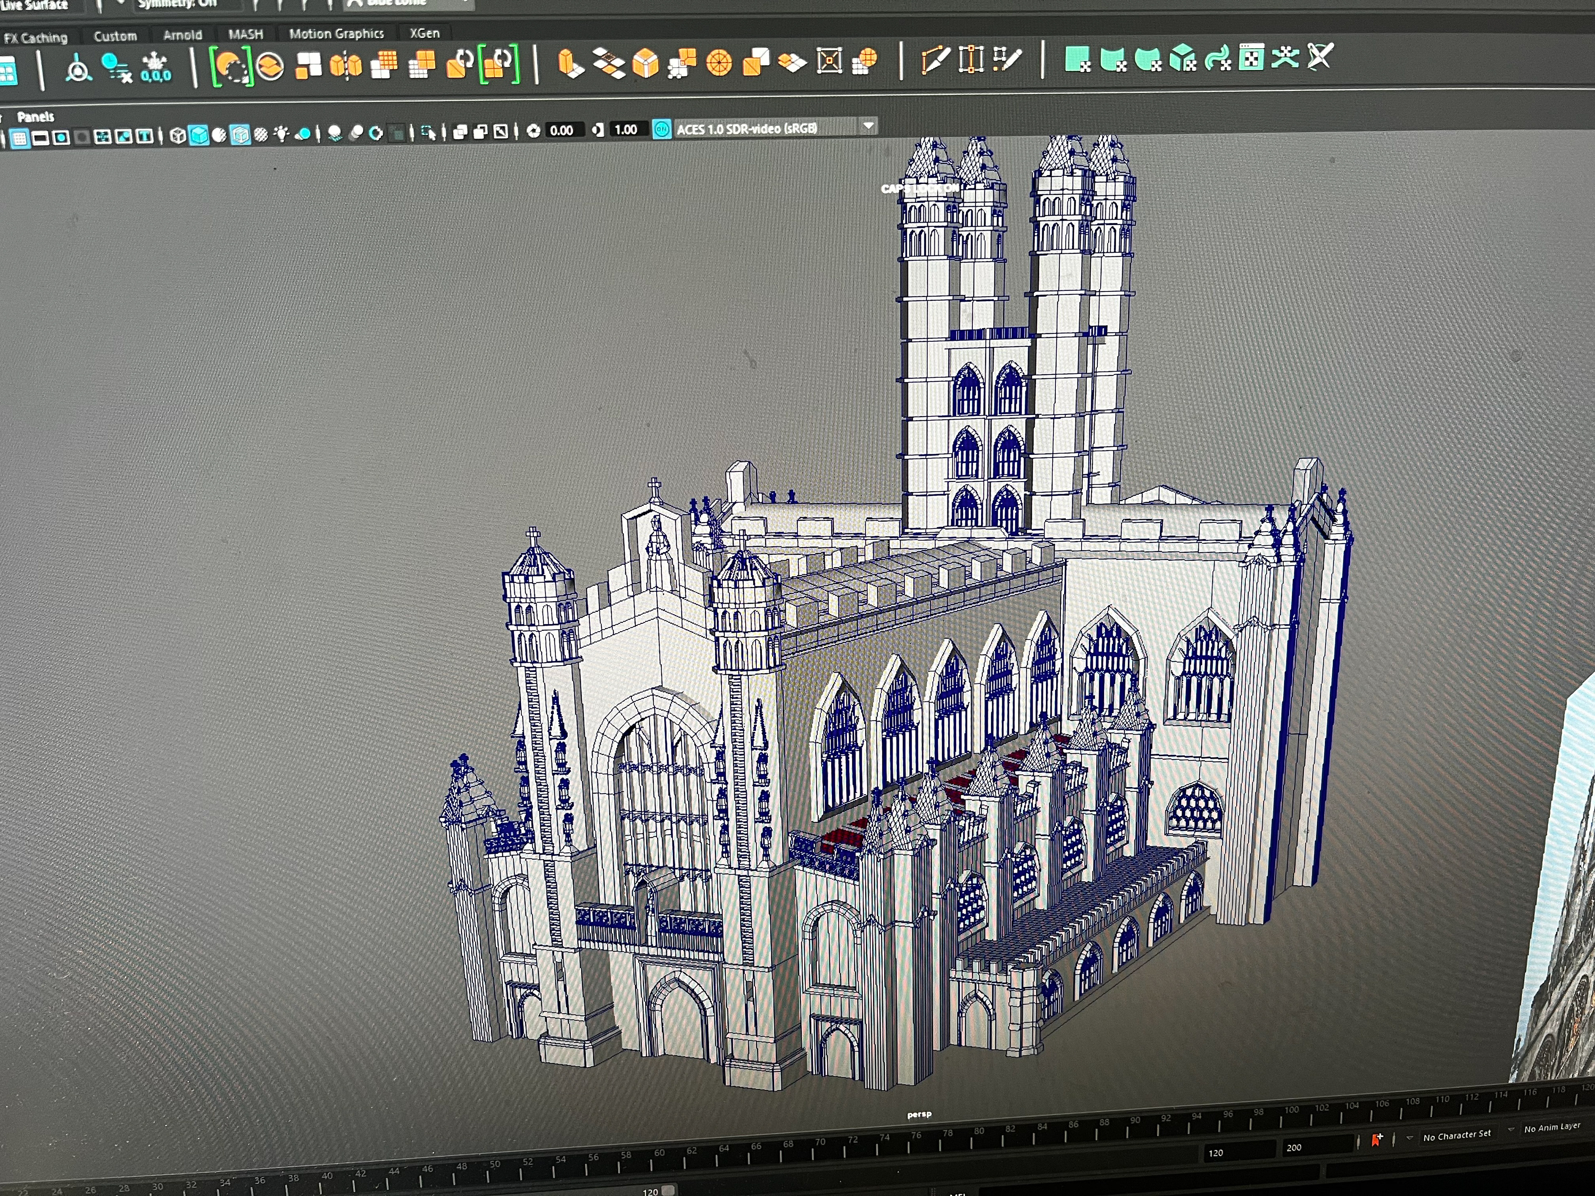Click frame 100 on the time slider
Viewport: 1595px width, 1196px height.
click(1291, 1110)
